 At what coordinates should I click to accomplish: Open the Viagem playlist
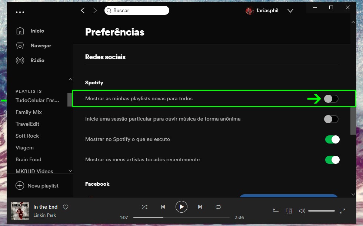(24, 148)
